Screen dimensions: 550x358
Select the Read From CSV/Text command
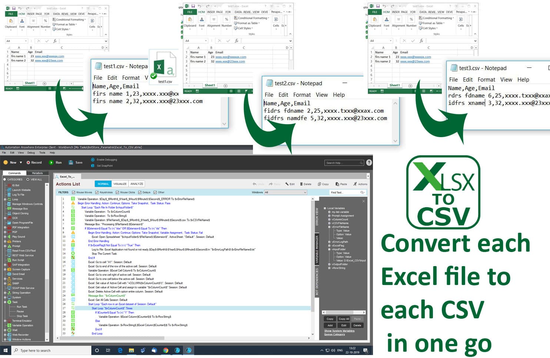(x=21, y=251)
